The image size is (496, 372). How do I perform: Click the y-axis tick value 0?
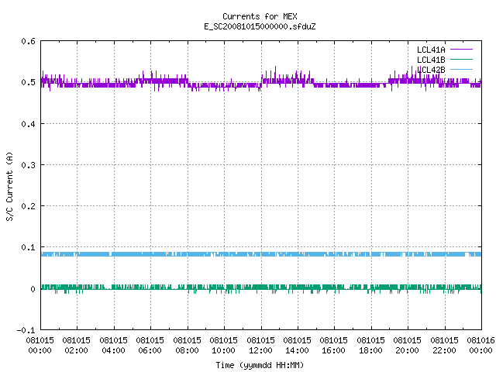click(x=33, y=289)
